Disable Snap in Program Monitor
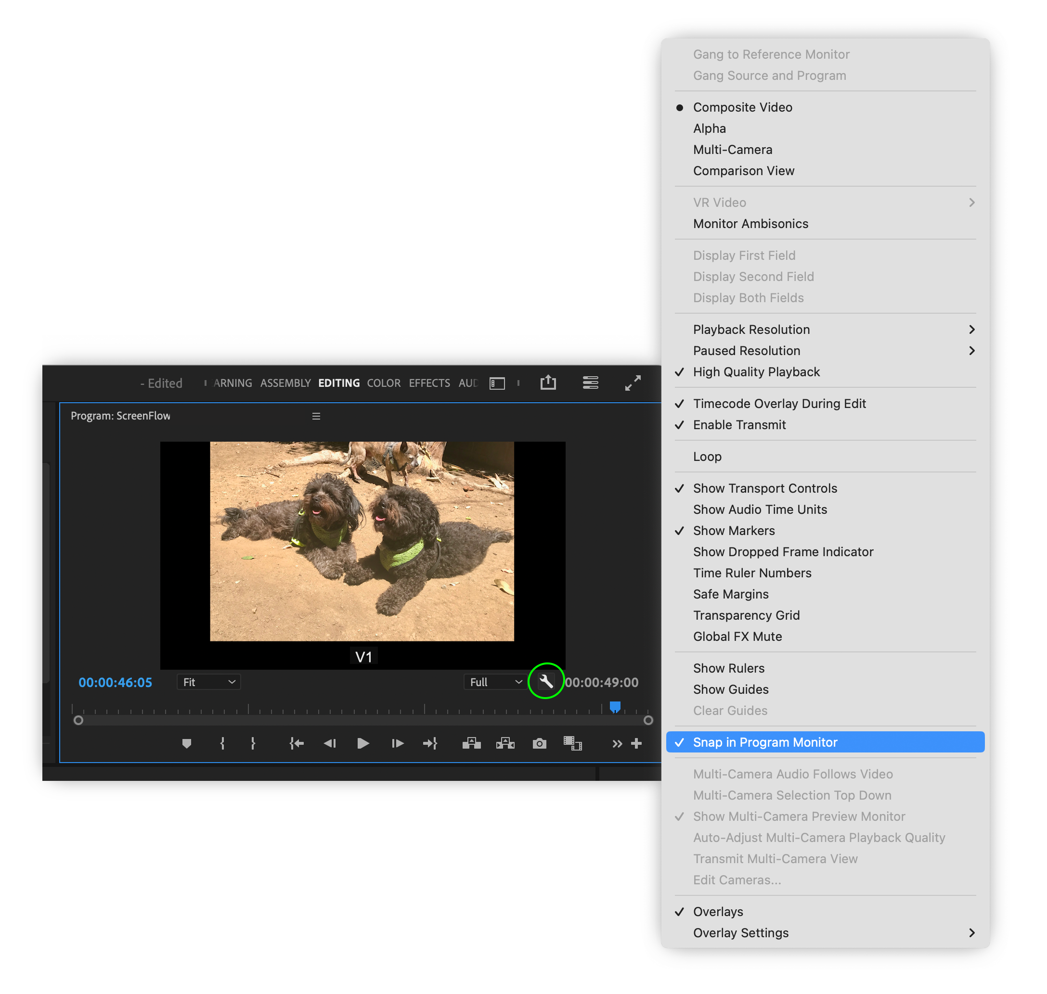 765,742
